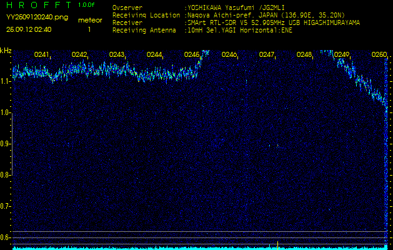Screen dimensions: 393x250
Task: Click the 0250 time label
Action: pos(379,55)
